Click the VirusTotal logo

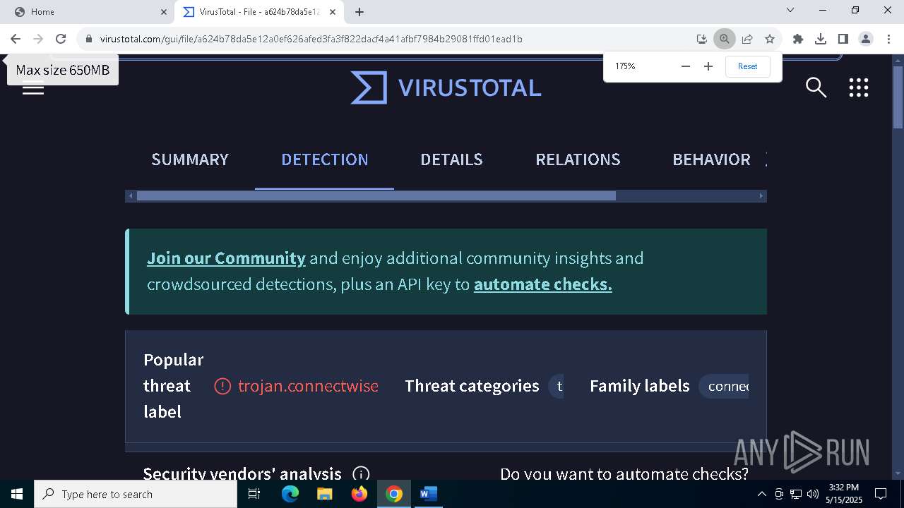coord(446,87)
